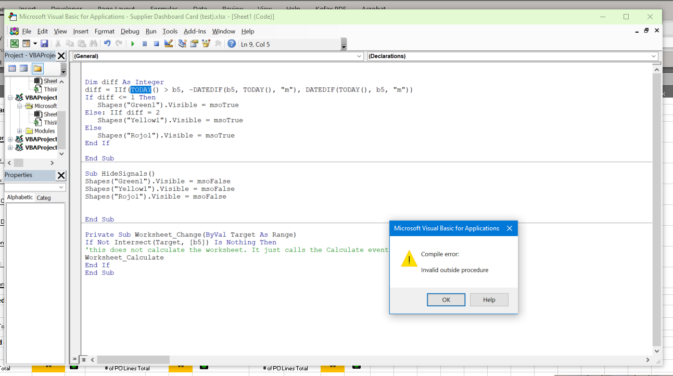Click the 'Ln 9, Col 5' position indicator
Viewport: 673px width, 376px height.
(x=256, y=44)
